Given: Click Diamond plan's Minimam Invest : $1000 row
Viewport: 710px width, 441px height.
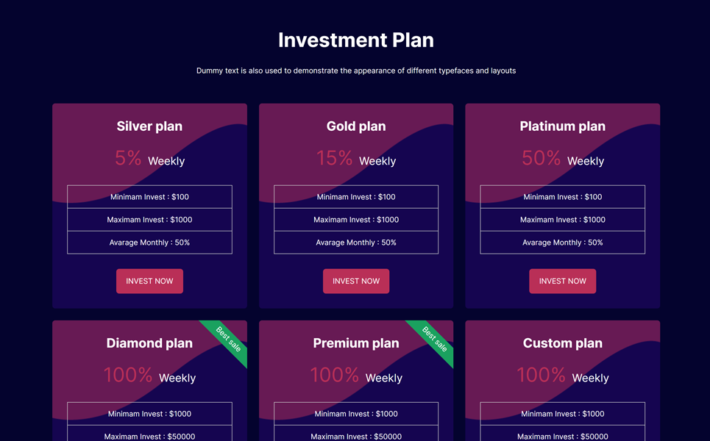Looking at the screenshot, I should click(x=149, y=414).
